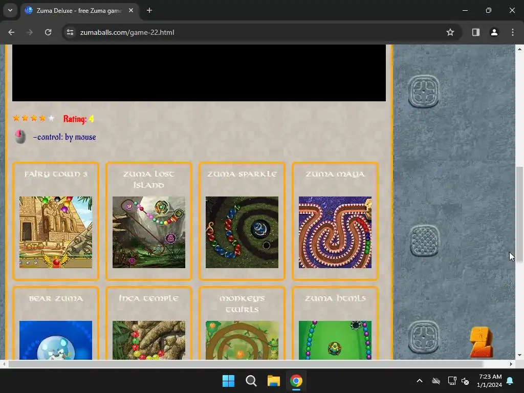
Task: Open Inca Temple thumbnail image
Action: pos(149,340)
